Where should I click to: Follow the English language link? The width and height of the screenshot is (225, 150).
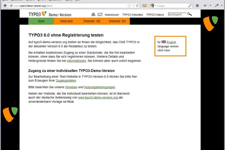point(171,42)
